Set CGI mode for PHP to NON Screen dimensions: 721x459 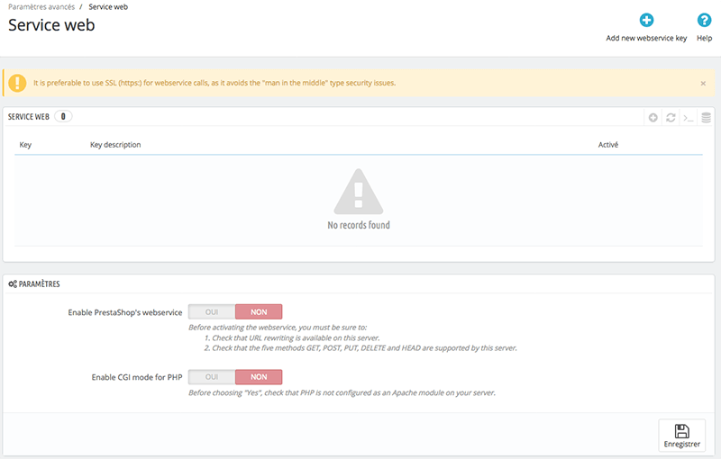(259, 377)
